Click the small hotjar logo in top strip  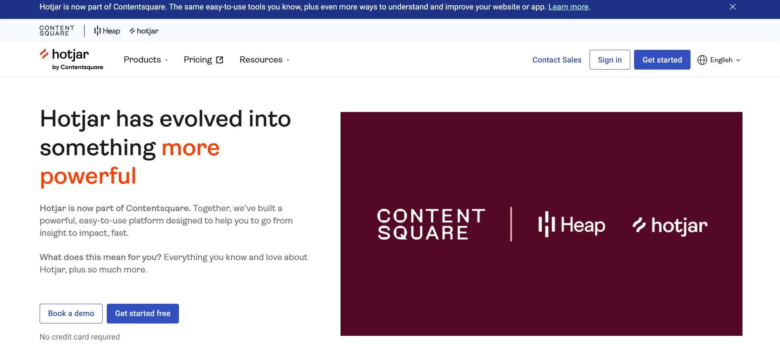click(x=144, y=31)
